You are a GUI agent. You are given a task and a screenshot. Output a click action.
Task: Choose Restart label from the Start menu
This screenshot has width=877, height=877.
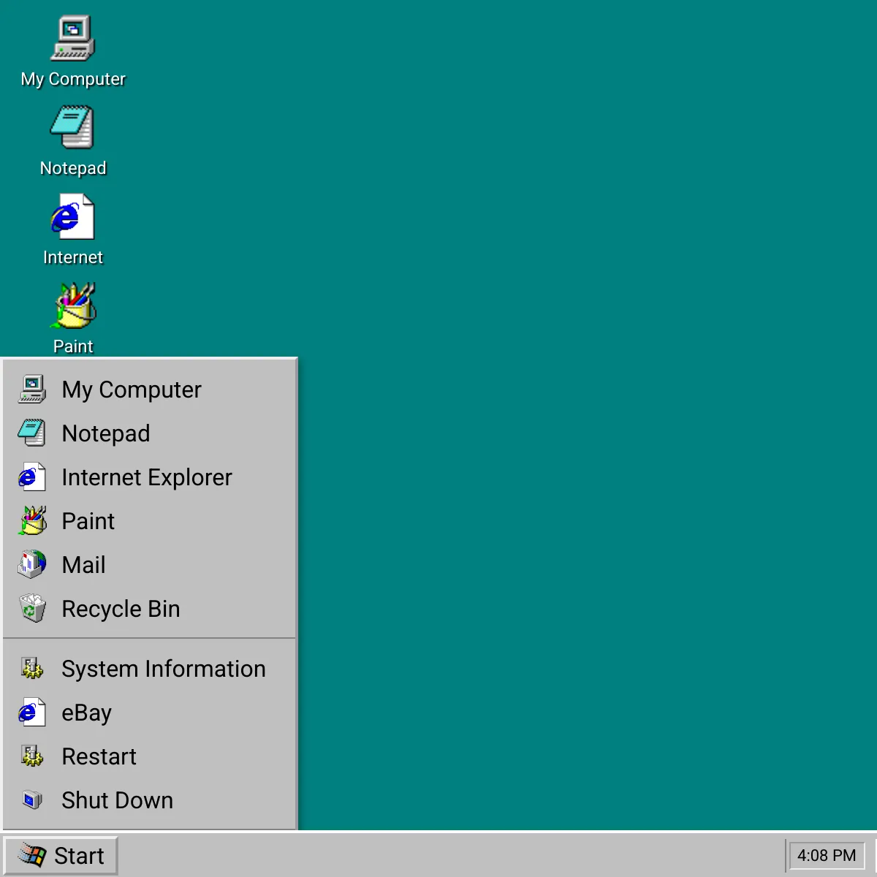[x=99, y=757]
